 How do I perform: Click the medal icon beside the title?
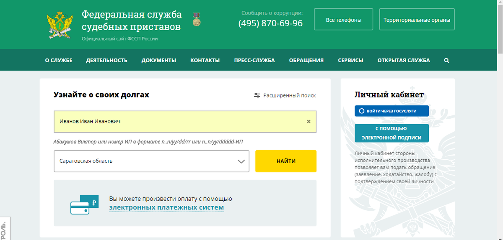point(196,19)
